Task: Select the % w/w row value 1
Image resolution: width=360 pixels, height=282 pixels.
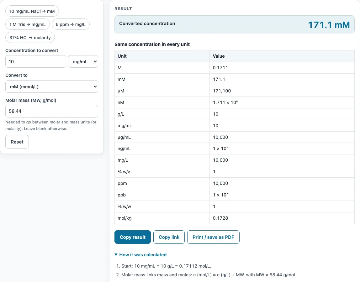Action: point(214,206)
